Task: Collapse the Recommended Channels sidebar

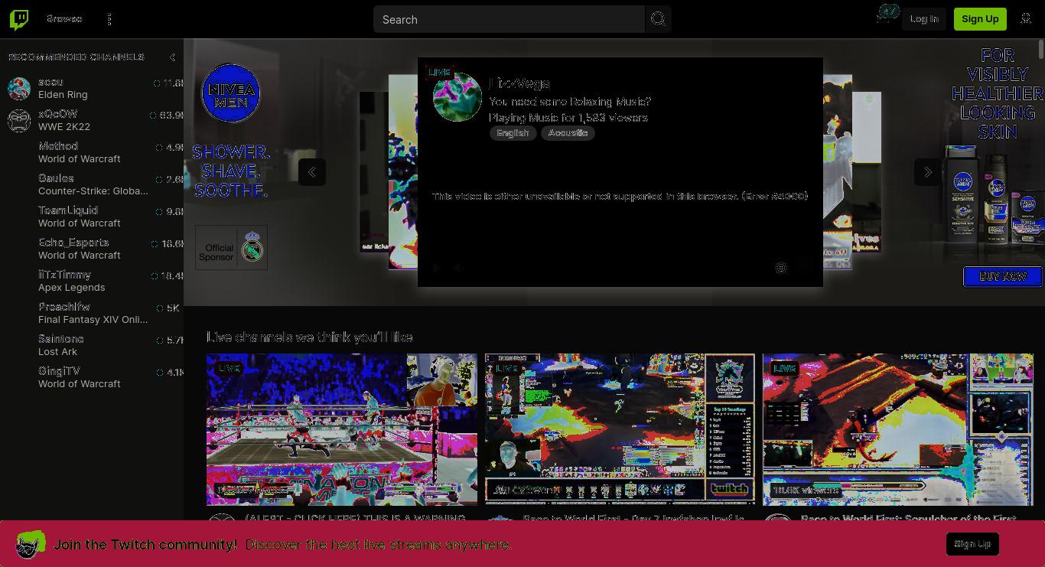Action: (172, 57)
